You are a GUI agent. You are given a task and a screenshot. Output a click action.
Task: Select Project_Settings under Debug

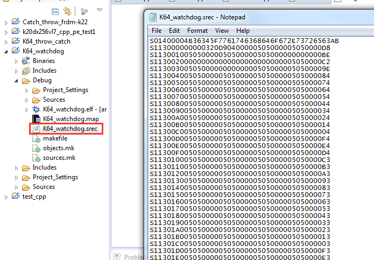click(66, 90)
